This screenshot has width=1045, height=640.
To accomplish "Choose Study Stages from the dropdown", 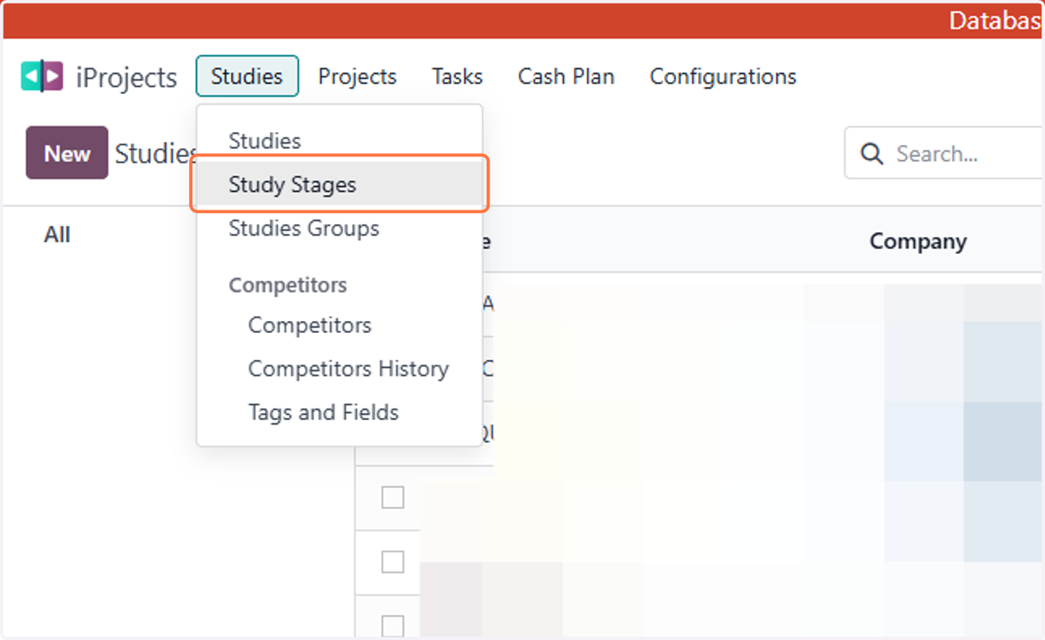I will pos(339,184).
